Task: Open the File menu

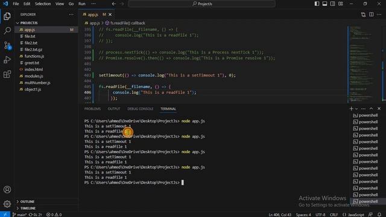Action: 16,4
